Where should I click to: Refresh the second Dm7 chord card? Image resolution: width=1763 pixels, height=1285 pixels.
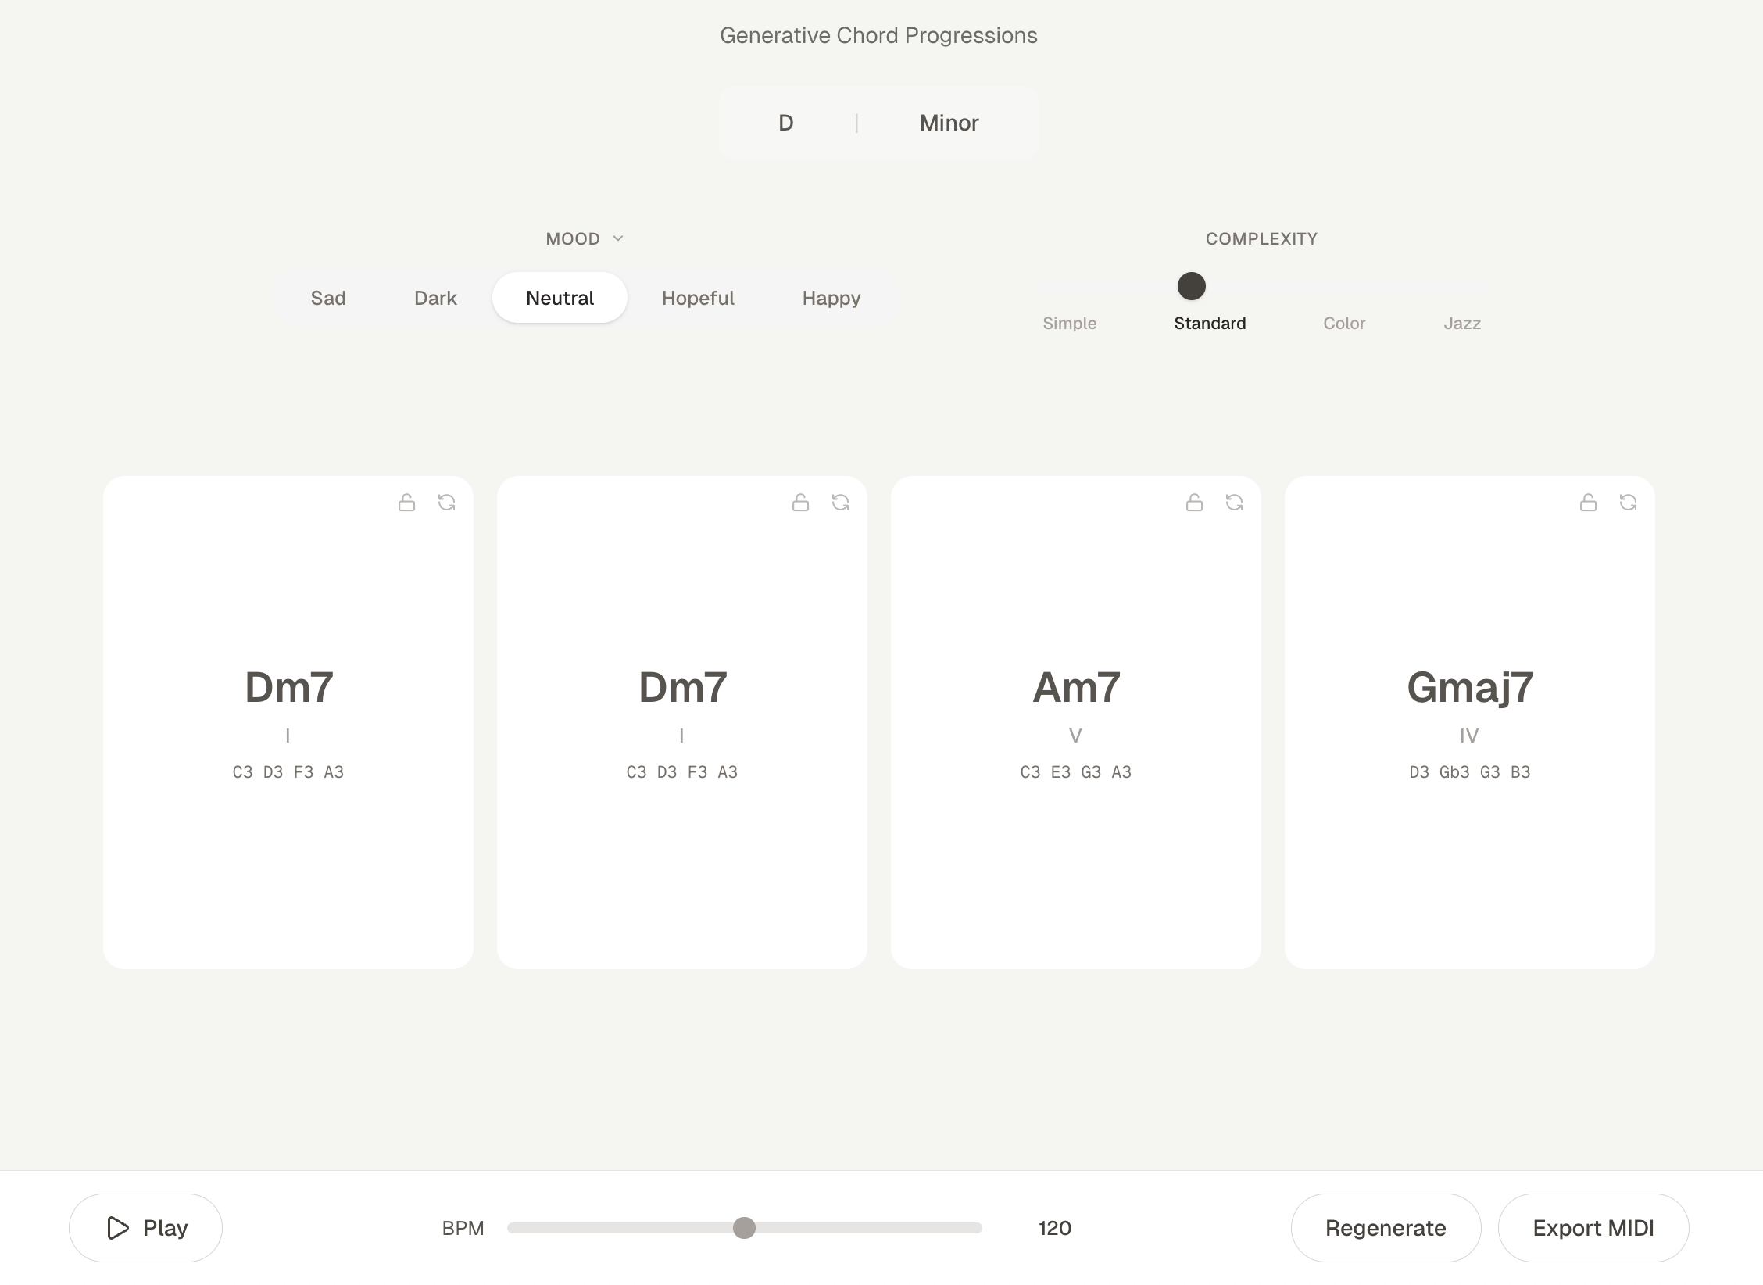coord(841,503)
